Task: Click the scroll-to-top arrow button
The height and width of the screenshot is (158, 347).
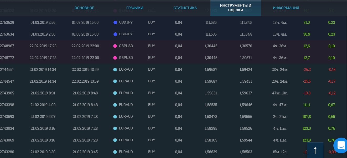Action: (315, 150)
